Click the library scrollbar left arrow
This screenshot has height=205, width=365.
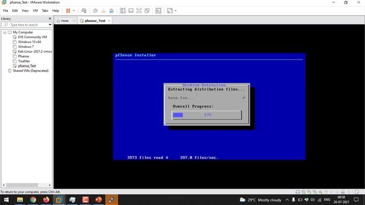(4, 185)
